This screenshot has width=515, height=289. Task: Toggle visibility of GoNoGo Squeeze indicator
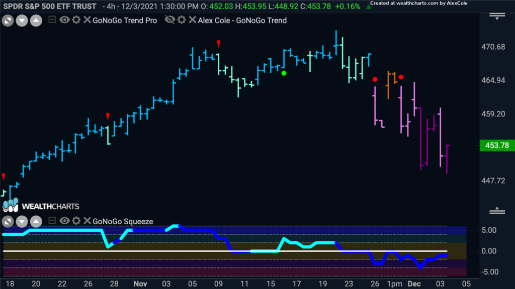(x=64, y=221)
